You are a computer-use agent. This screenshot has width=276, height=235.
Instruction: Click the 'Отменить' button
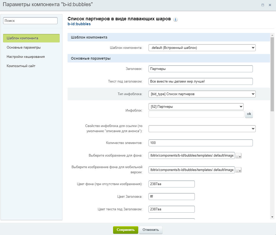coord(151,230)
